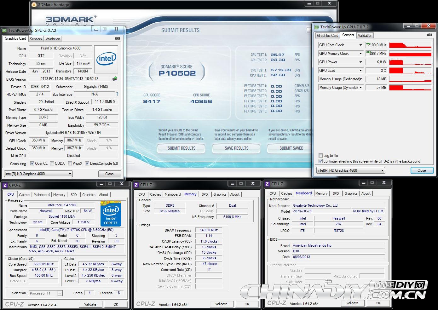
Task: Click CPU-Z Mainboard window title icon
Action: click(x=267, y=184)
